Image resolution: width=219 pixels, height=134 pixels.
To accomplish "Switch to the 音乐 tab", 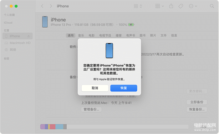I will click(x=81, y=35).
